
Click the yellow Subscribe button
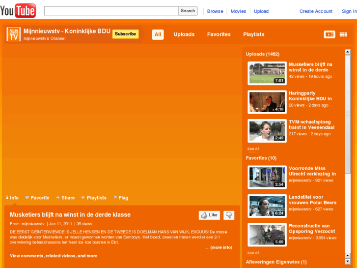[x=125, y=34]
